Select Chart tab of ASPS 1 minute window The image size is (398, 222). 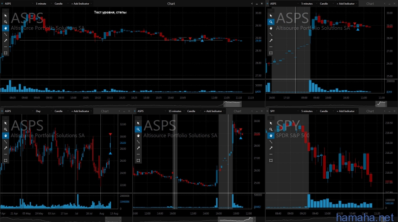pos(171,4)
